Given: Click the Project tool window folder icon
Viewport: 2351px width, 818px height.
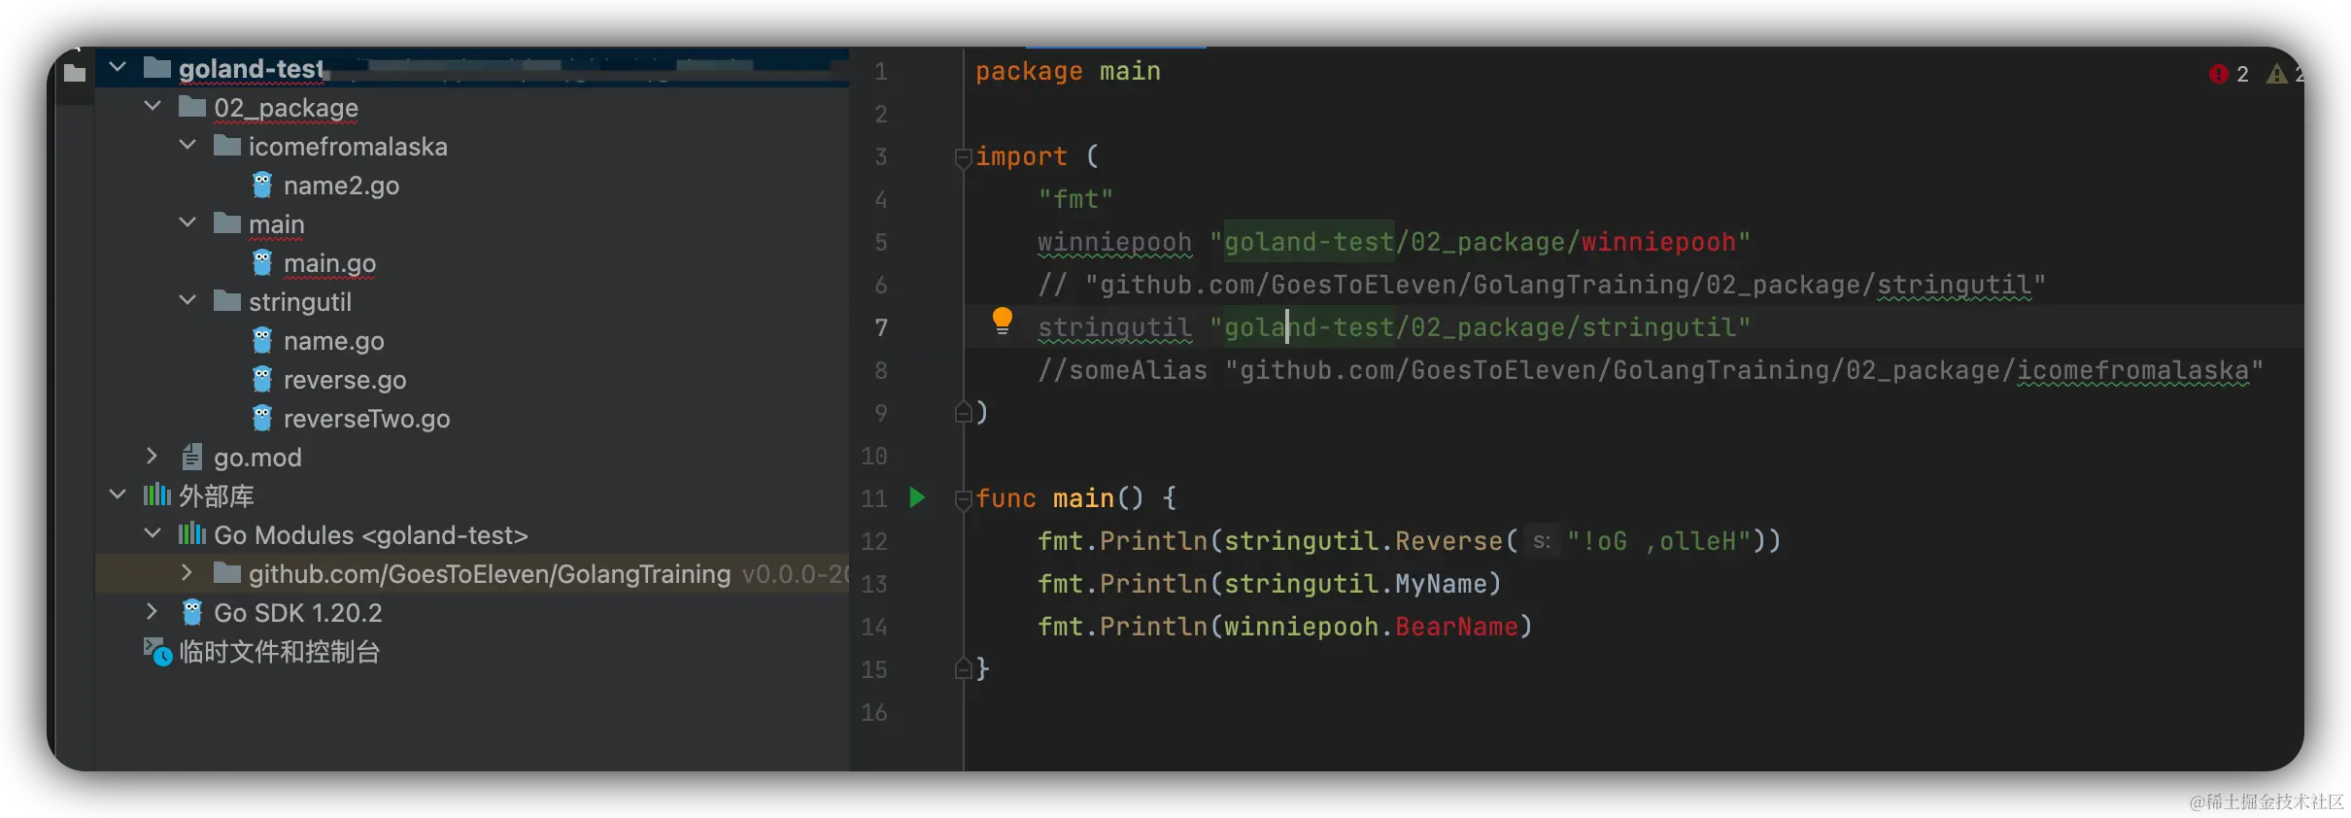Looking at the screenshot, I should point(75,72).
